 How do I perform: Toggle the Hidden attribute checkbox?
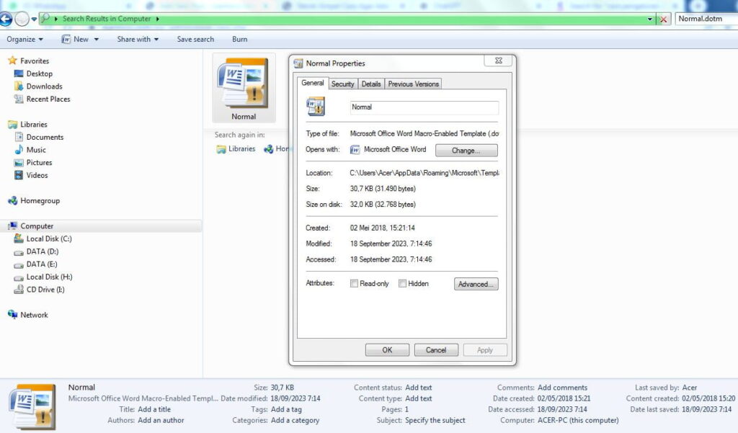pos(402,283)
